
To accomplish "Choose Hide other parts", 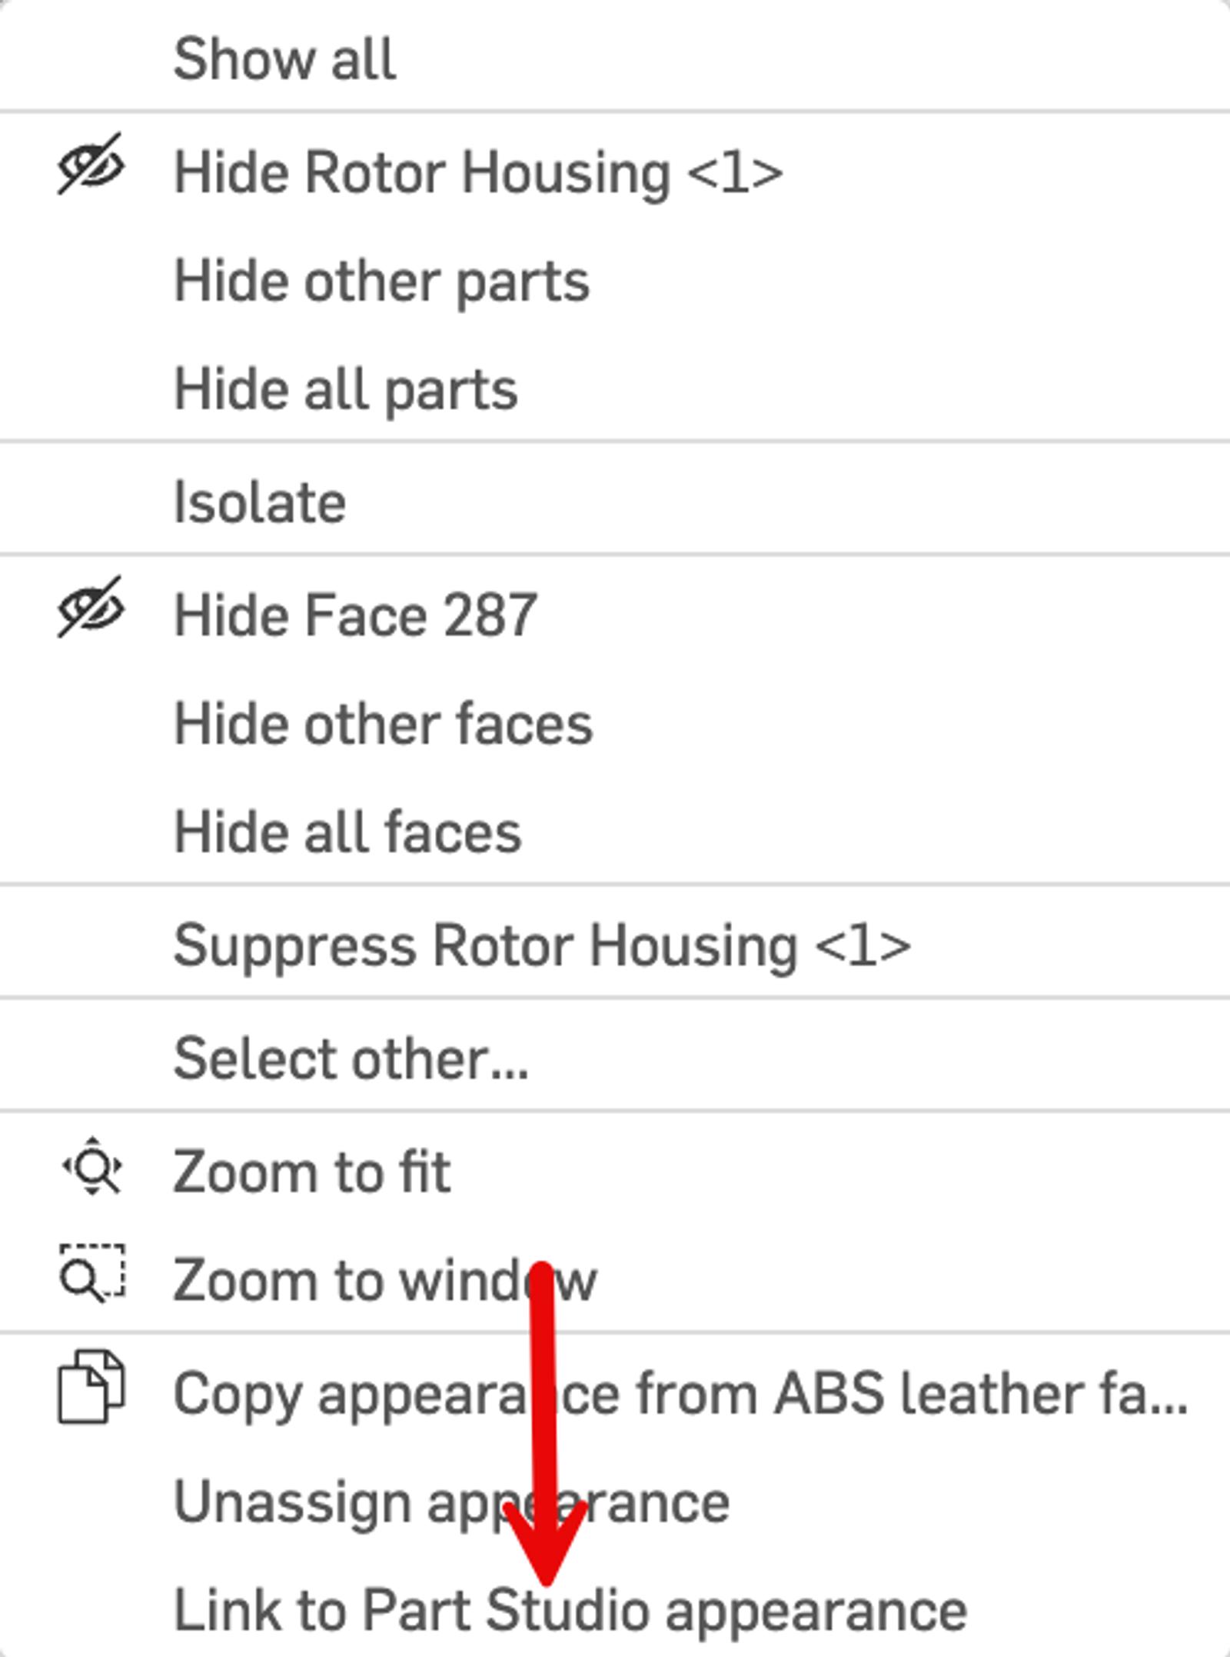I will click(381, 282).
